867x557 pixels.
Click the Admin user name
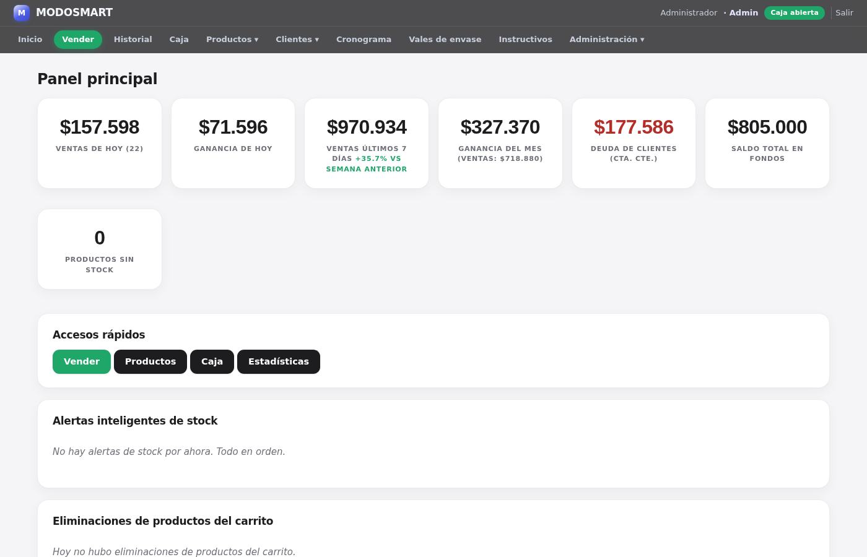pos(744,13)
